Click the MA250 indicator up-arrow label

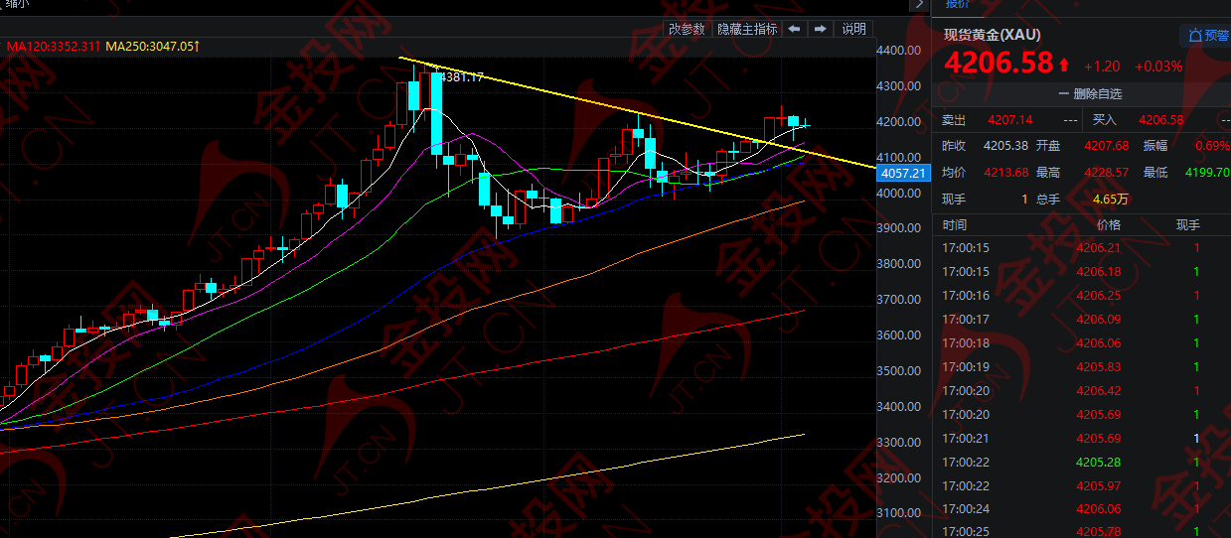tap(197, 46)
